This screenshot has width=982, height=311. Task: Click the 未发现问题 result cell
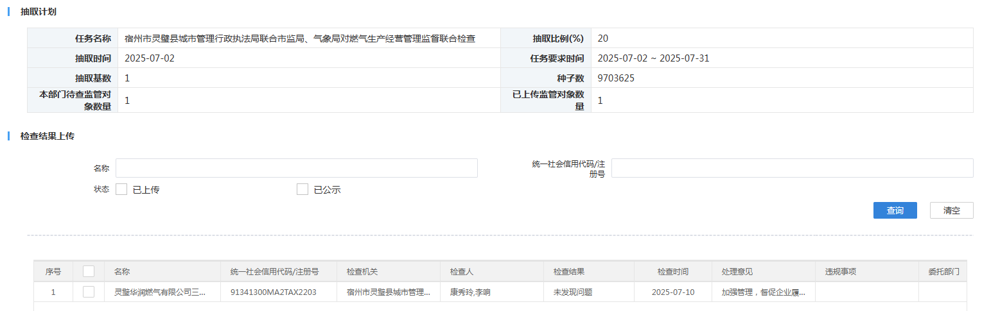point(573,292)
